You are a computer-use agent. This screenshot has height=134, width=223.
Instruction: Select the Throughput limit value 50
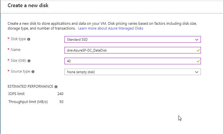[x=61, y=102]
